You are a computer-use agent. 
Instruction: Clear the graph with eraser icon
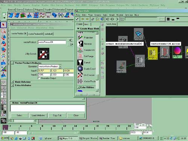click(92, 19)
